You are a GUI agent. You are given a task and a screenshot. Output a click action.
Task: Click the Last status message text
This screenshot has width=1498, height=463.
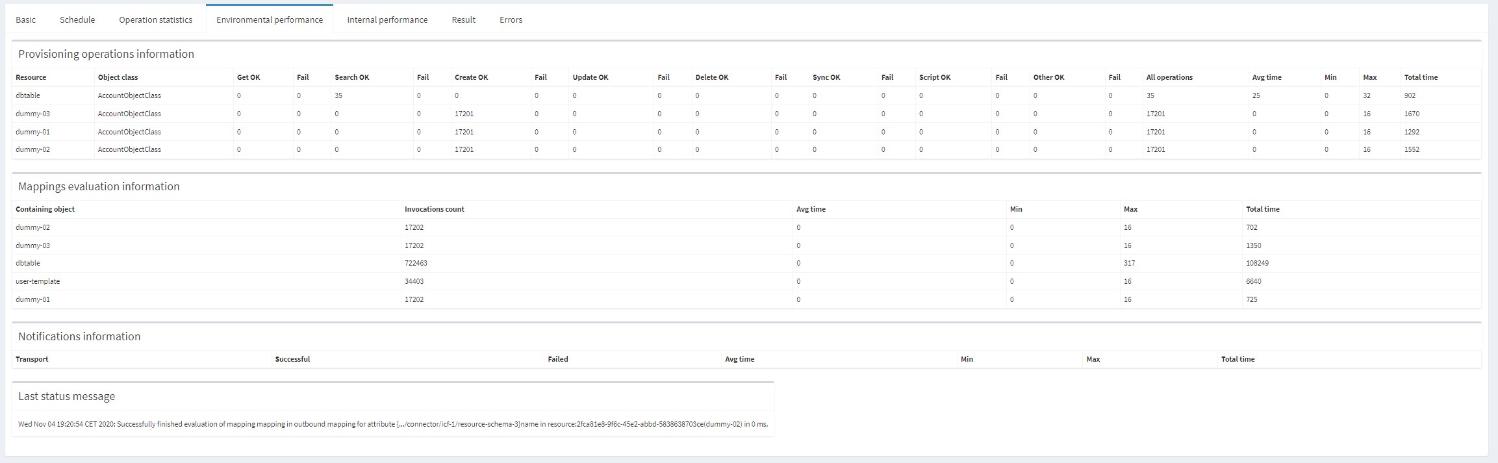click(x=392, y=424)
